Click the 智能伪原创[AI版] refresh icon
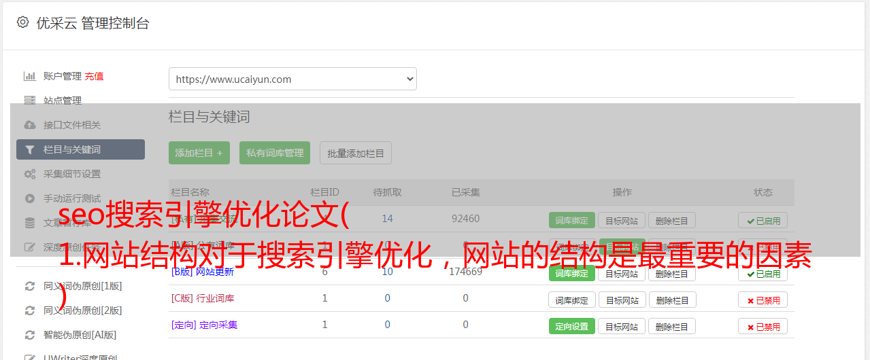This screenshot has width=870, height=360. [x=29, y=335]
